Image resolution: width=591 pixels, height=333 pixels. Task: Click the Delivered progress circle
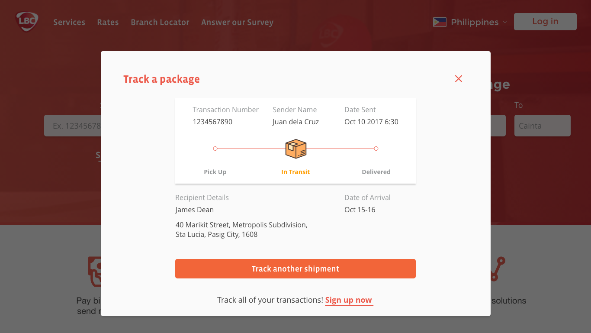coord(376,149)
